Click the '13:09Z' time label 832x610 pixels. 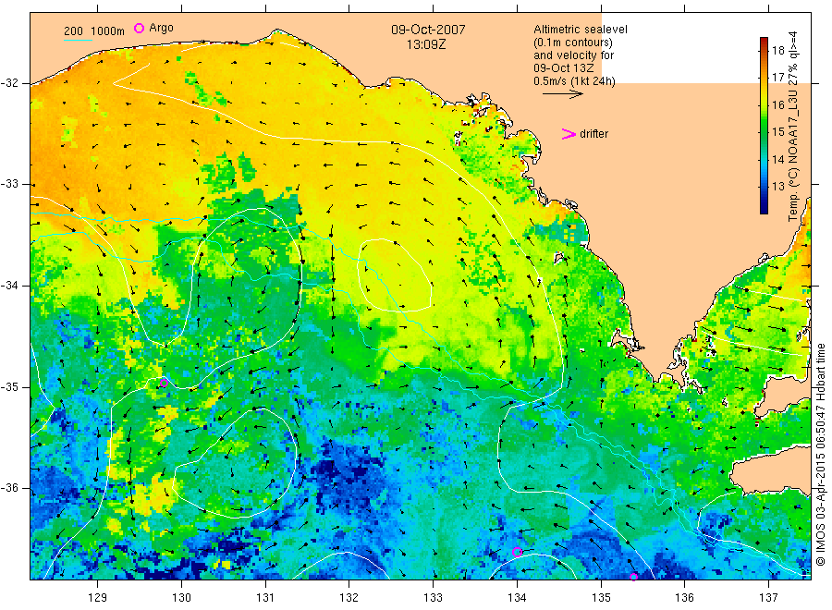(426, 44)
